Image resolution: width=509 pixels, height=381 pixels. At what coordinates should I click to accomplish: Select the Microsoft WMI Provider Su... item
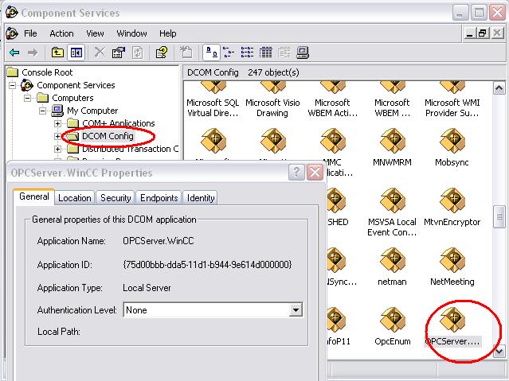click(452, 100)
